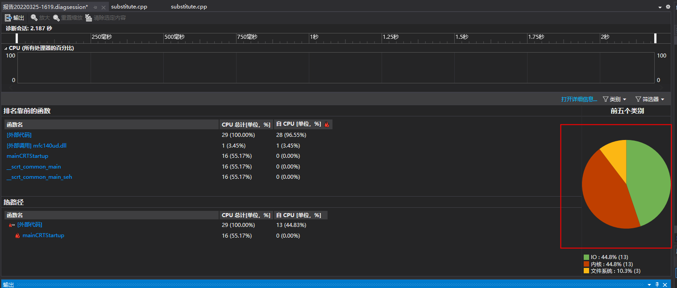
Task: Click the 500毫秒 mark on the ruler
Action: (x=174, y=37)
